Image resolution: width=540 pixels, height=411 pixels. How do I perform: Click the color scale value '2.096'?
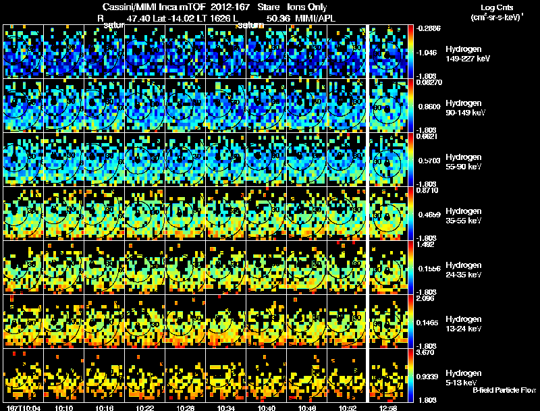(x=425, y=299)
